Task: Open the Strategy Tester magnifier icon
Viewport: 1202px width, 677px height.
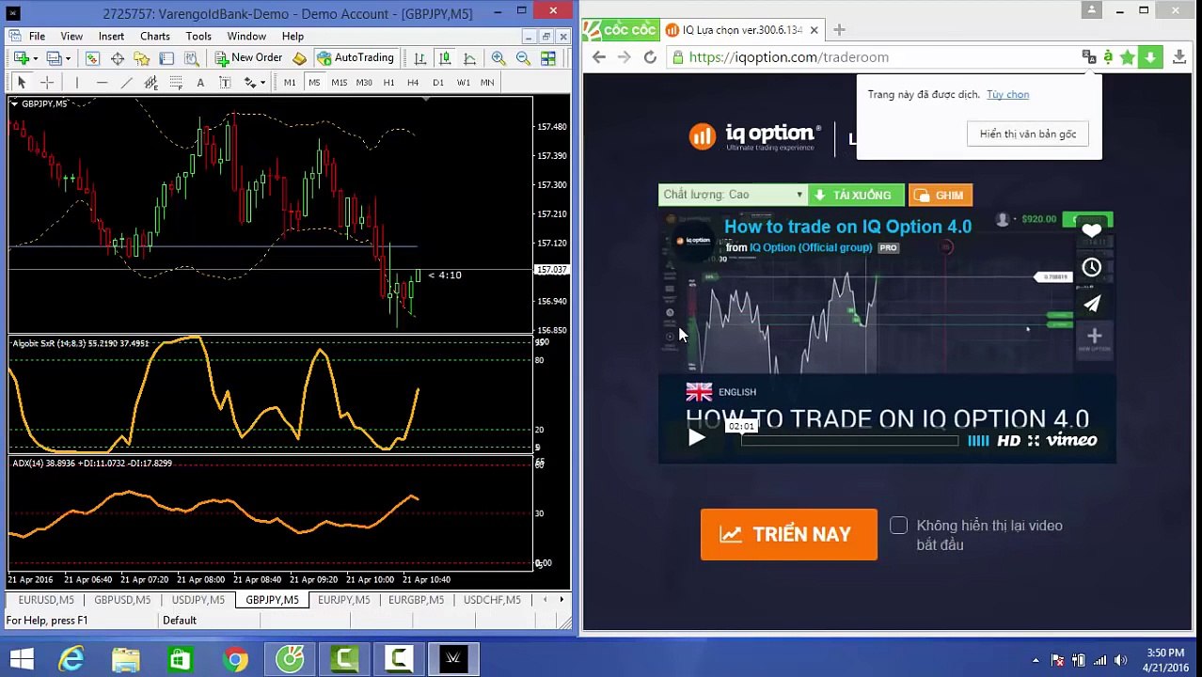Action: tap(191, 58)
